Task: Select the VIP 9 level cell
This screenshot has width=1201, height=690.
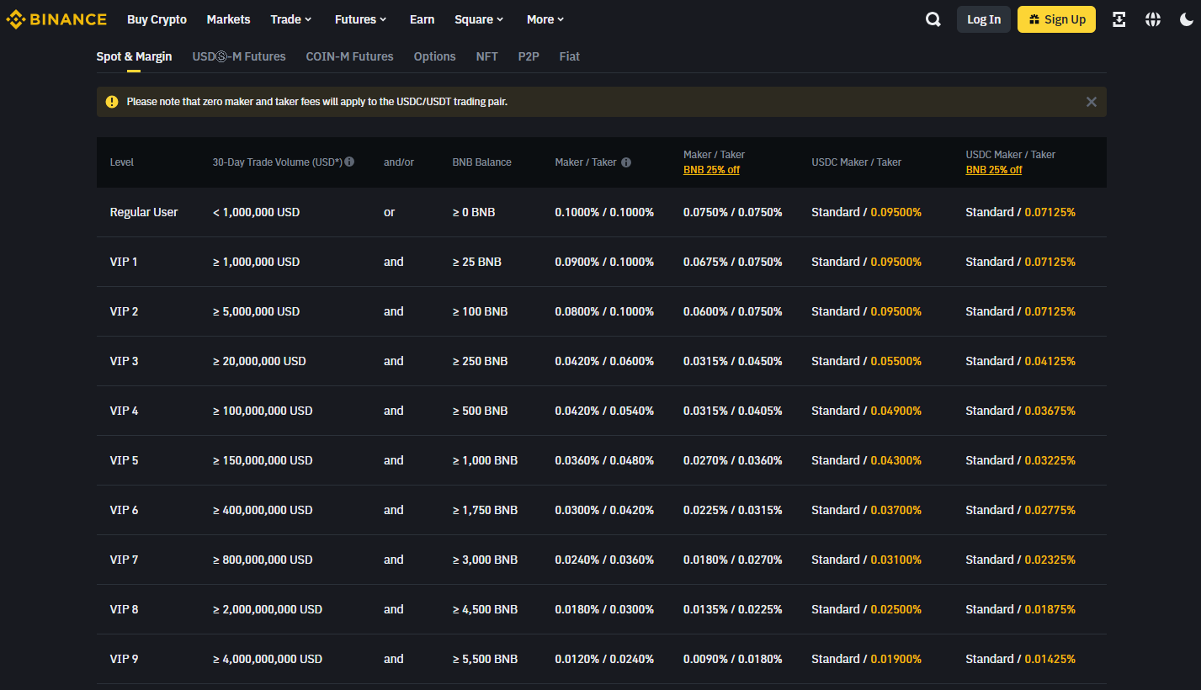Action: (124, 659)
